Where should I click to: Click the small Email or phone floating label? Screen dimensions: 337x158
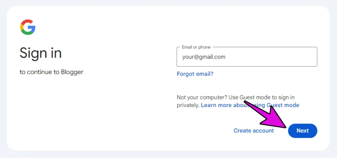(196, 47)
